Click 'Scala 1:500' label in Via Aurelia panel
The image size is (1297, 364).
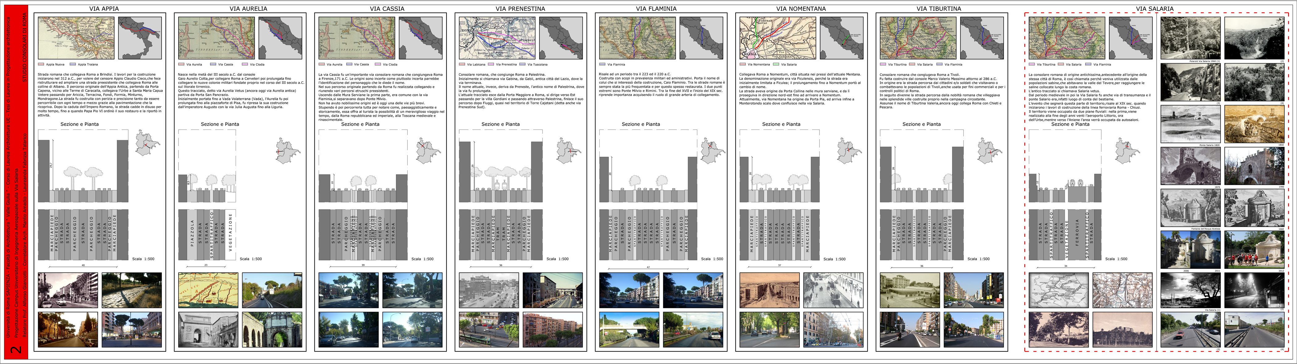251,259
